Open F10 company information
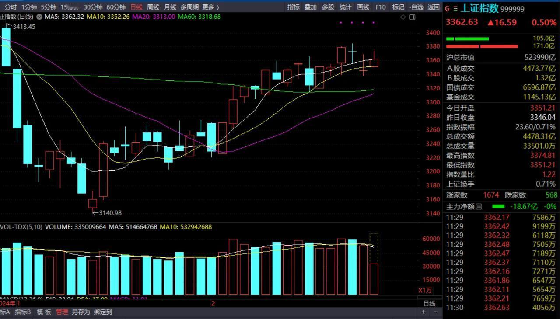Image resolution: width=560 pixels, height=319 pixels. click(381, 7)
